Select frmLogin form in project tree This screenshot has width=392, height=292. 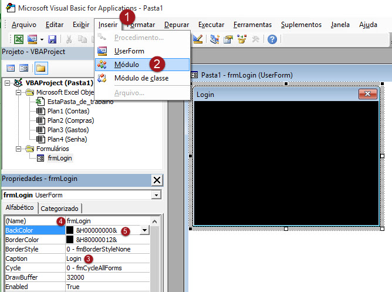pyautogui.click(x=60, y=158)
